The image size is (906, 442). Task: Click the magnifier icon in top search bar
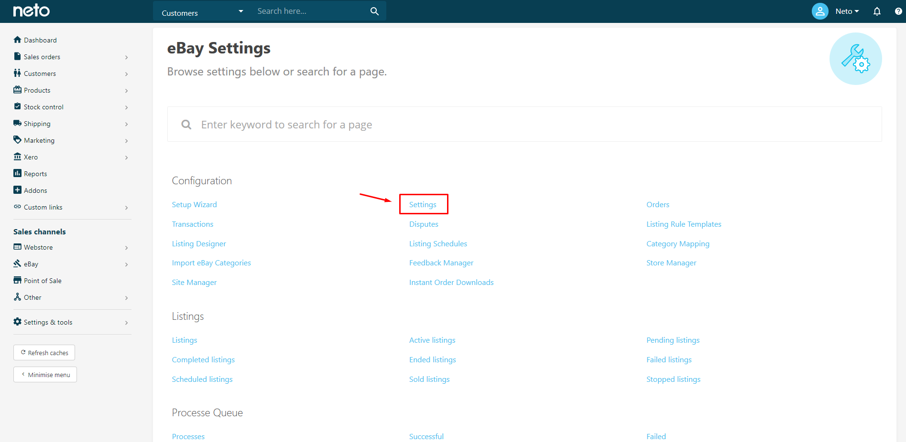coord(374,11)
